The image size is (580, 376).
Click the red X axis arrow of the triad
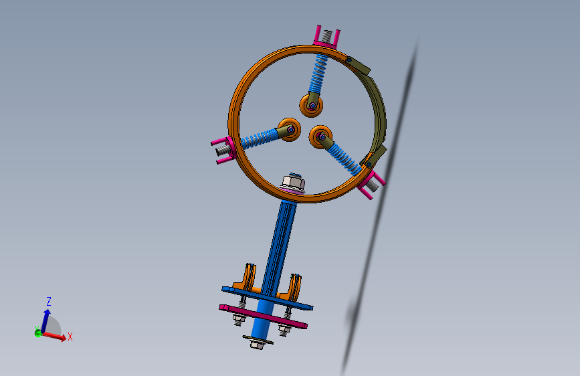55,336
